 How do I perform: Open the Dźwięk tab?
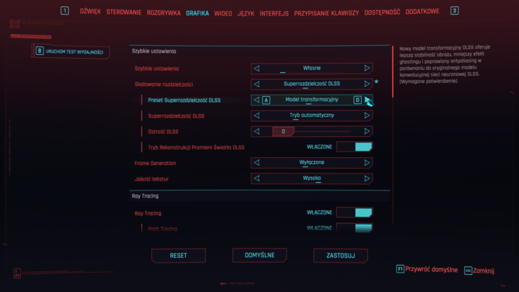pos(91,12)
